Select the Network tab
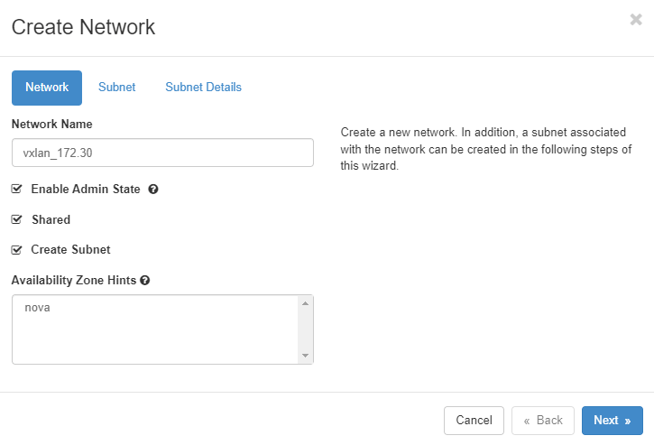654x445 pixels. [47, 88]
